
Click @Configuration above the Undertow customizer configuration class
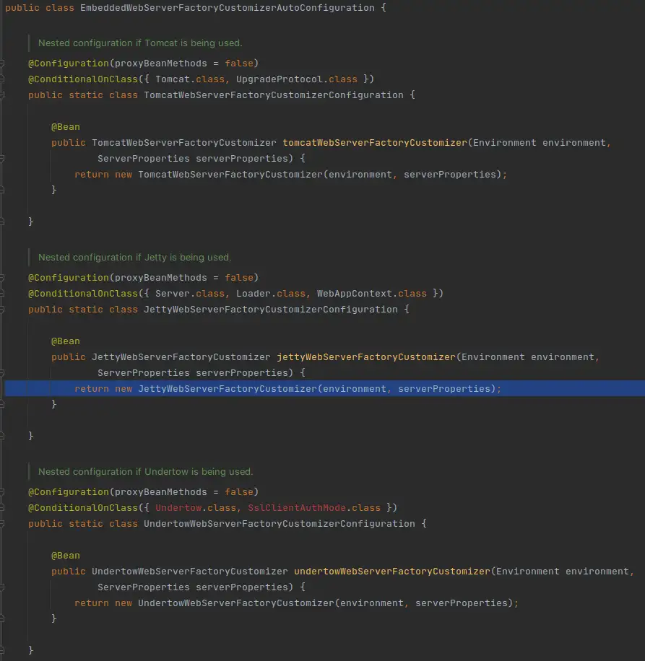69,492
